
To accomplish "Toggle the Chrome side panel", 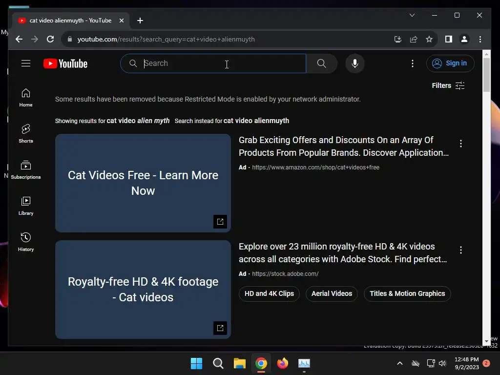I will click(x=448, y=39).
